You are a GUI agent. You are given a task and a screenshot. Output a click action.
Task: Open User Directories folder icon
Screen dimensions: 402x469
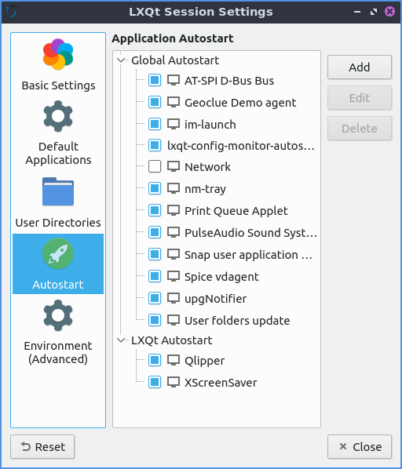coord(58,191)
